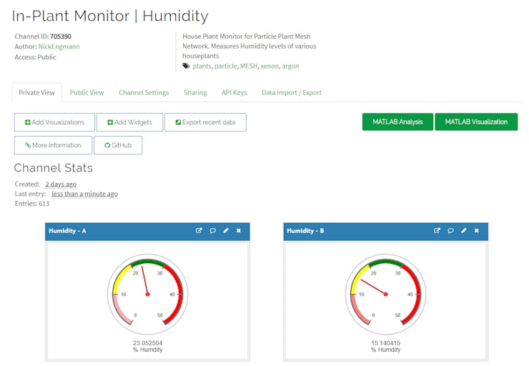Open comments for Humidity - B widget

tap(450, 231)
